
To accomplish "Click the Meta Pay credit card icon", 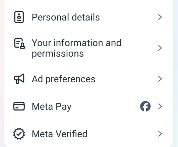I will (19, 106).
